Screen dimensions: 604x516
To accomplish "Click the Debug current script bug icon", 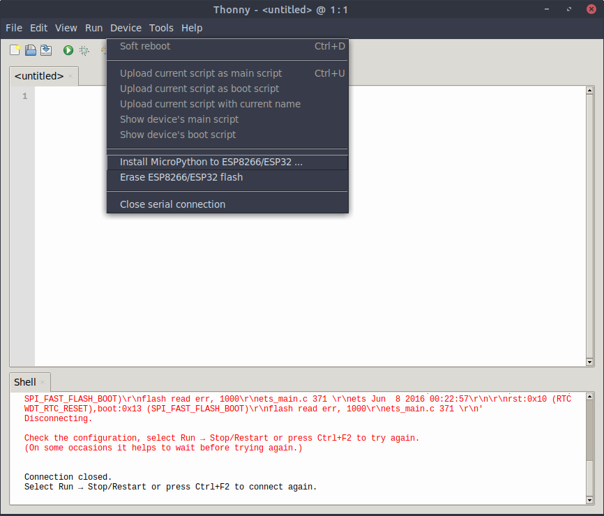I will click(x=84, y=50).
